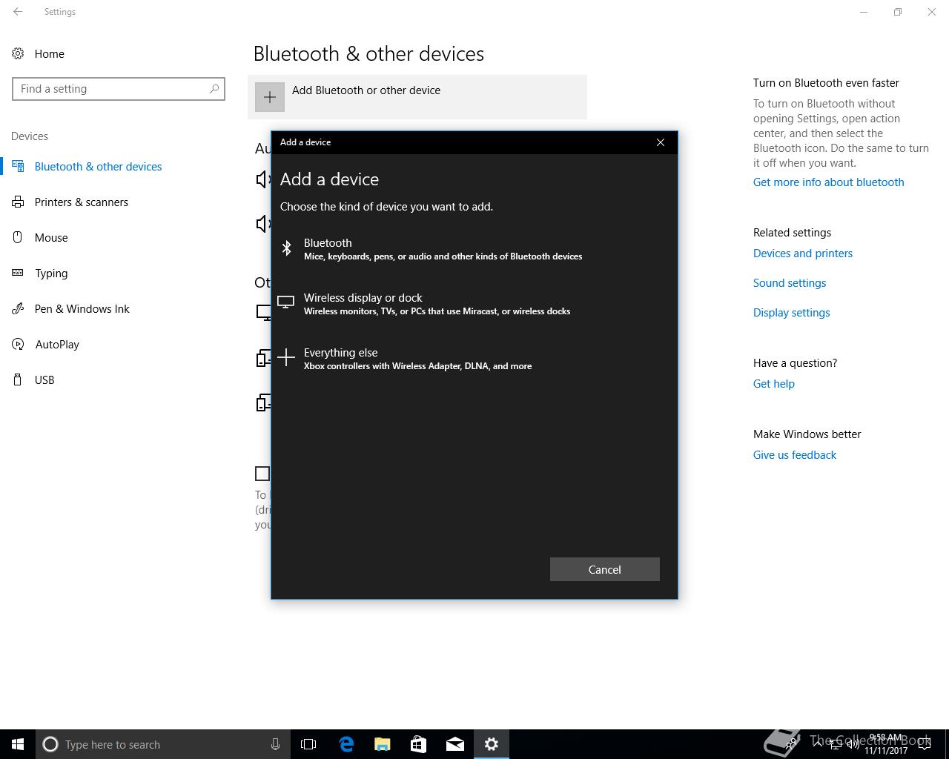Cancel the Add a device dialog
This screenshot has height=759, width=949.
[x=604, y=569]
